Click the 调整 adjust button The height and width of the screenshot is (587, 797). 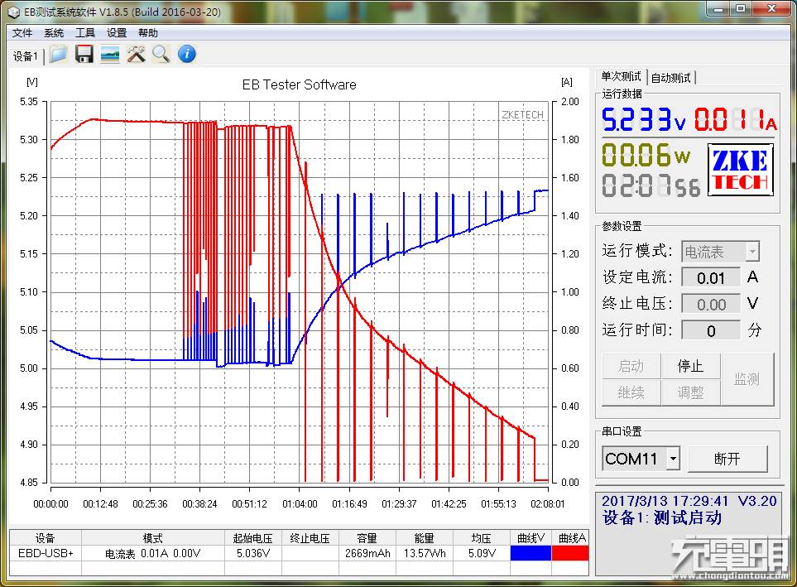(x=690, y=392)
